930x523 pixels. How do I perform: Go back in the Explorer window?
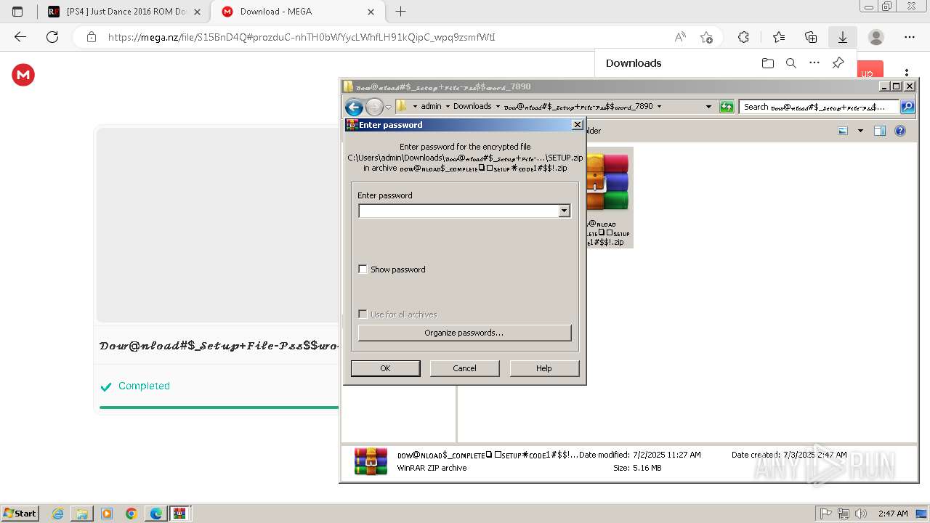pos(354,107)
